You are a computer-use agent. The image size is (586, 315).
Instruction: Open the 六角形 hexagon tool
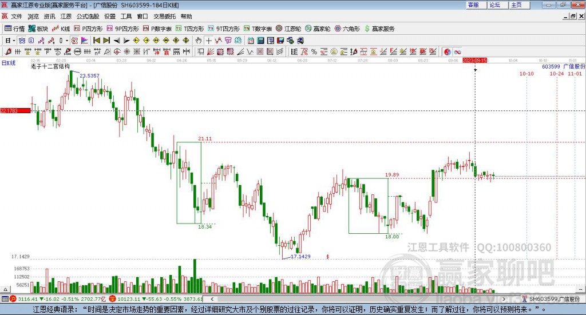coord(347,29)
